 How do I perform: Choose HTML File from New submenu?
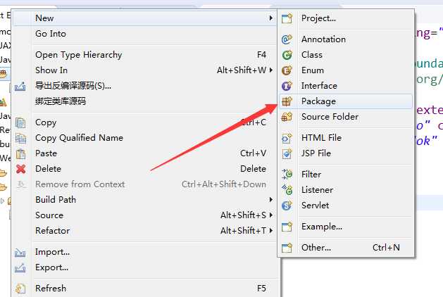(x=321, y=138)
